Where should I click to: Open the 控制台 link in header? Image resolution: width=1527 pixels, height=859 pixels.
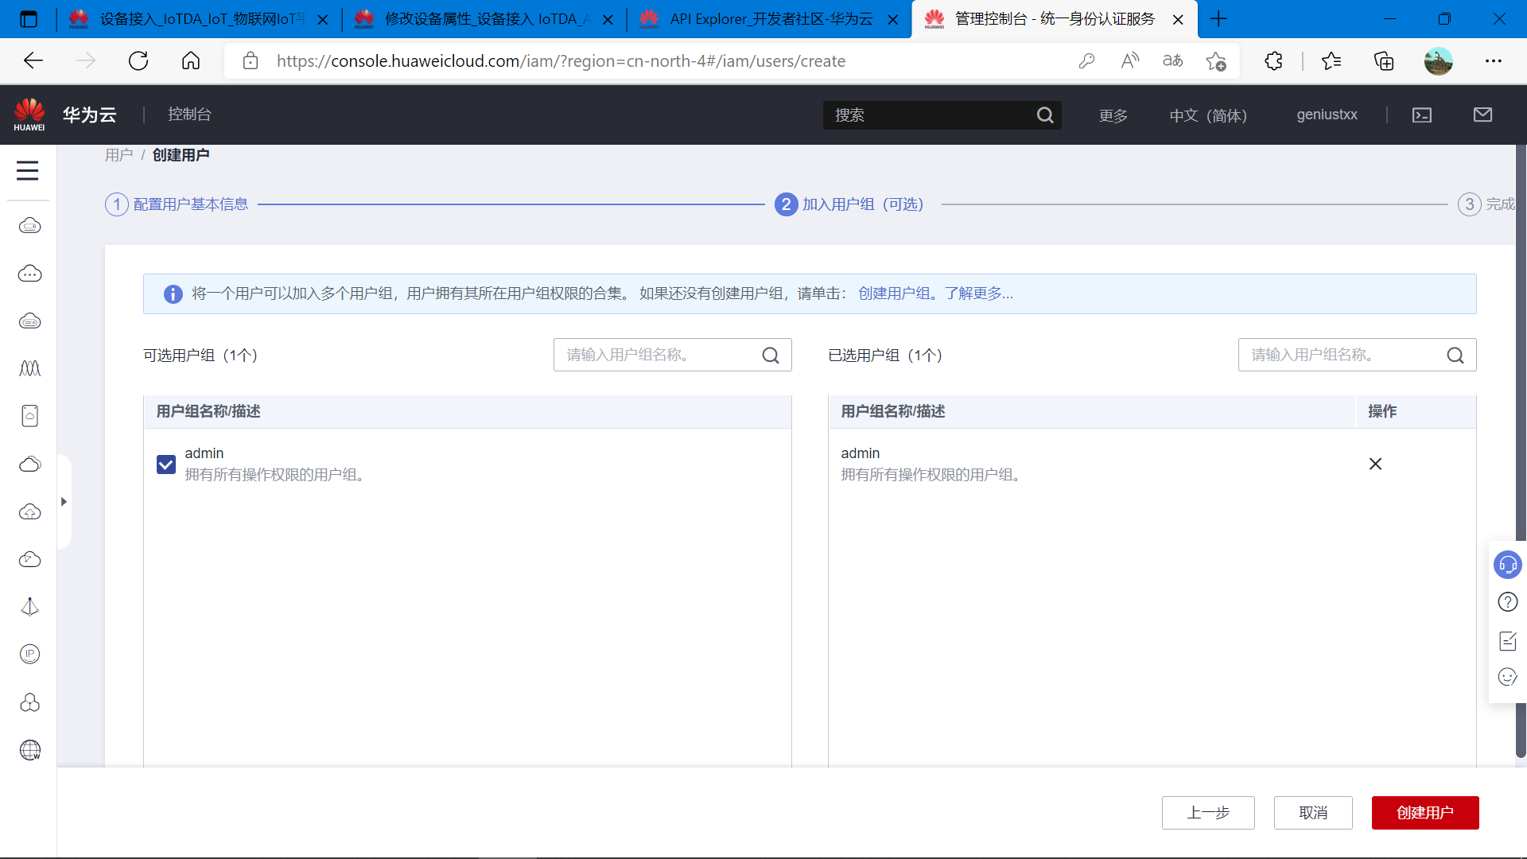189,115
